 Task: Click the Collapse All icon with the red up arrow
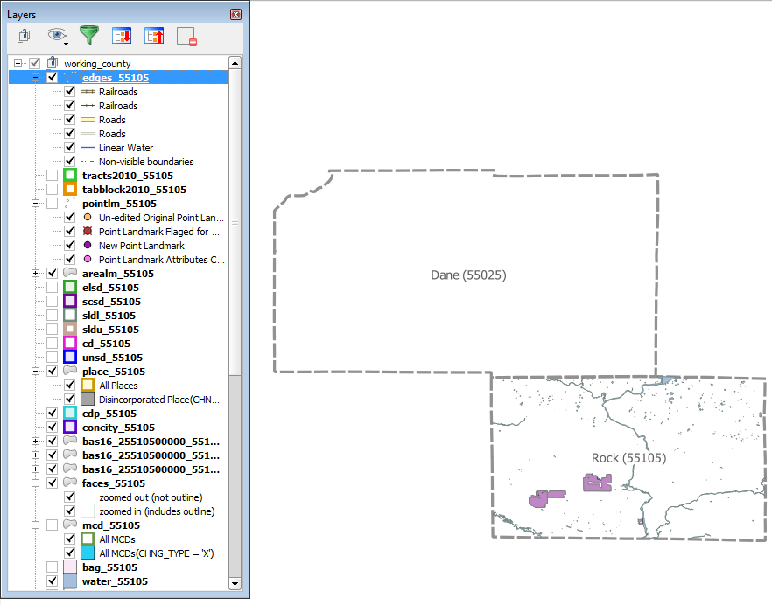click(x=154, y=36)
